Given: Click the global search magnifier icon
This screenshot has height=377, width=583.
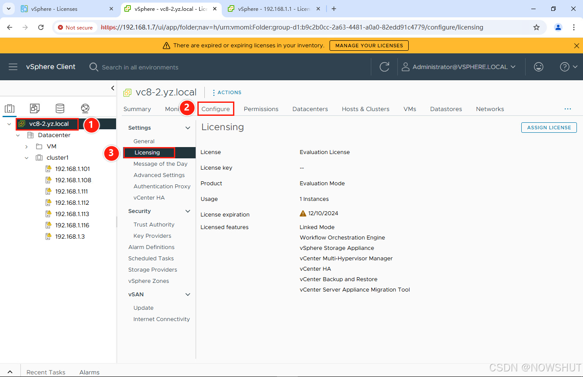Looking at the screenshot, I should point(93,67).
